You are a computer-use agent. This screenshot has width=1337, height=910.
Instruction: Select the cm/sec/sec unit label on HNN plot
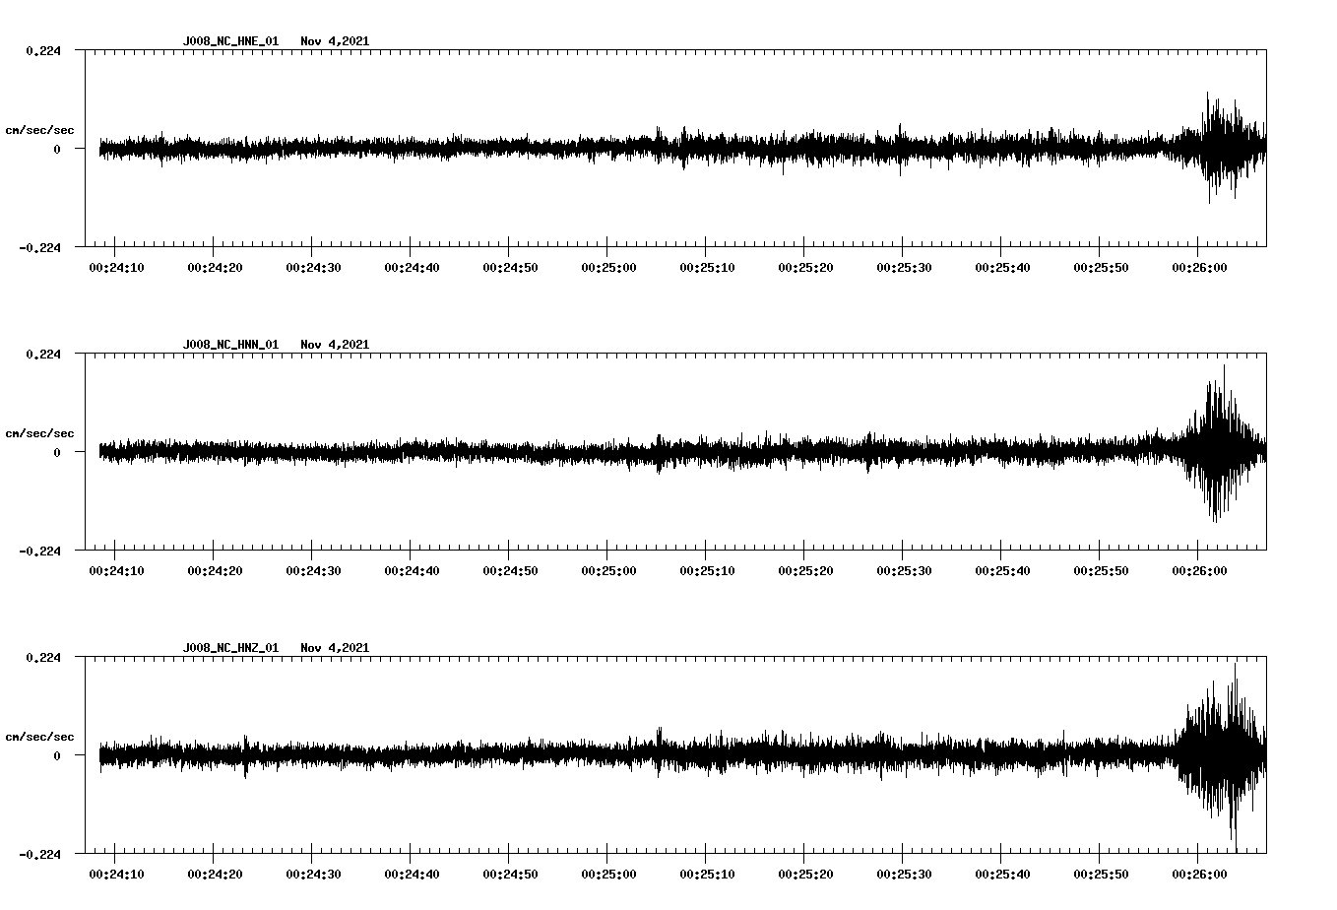[x=39, y=434]
